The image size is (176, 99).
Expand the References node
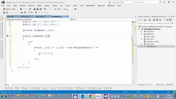pyautogui.click(x=141, y=34)
